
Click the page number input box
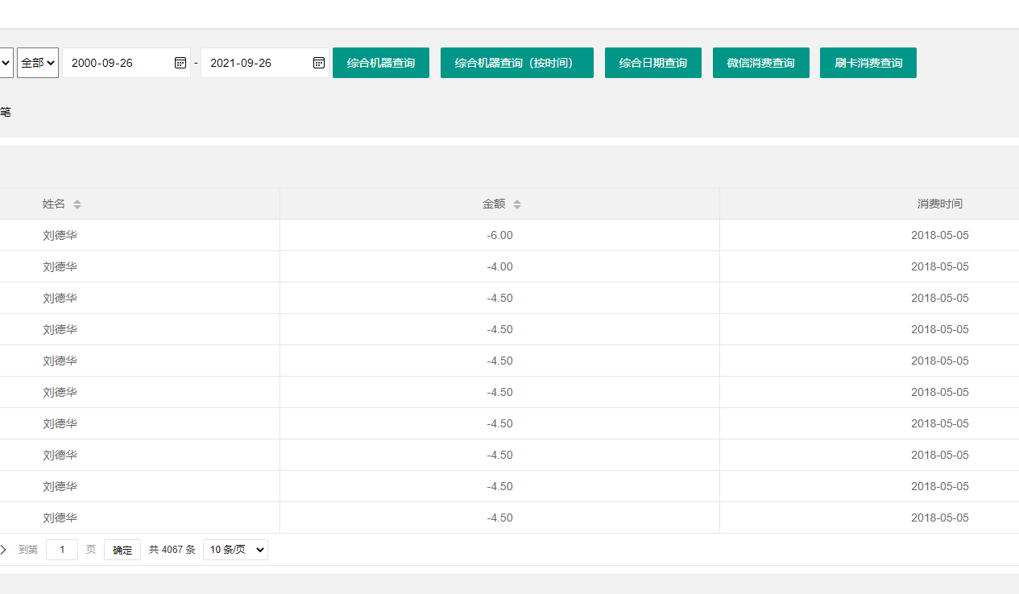(62, 550)
